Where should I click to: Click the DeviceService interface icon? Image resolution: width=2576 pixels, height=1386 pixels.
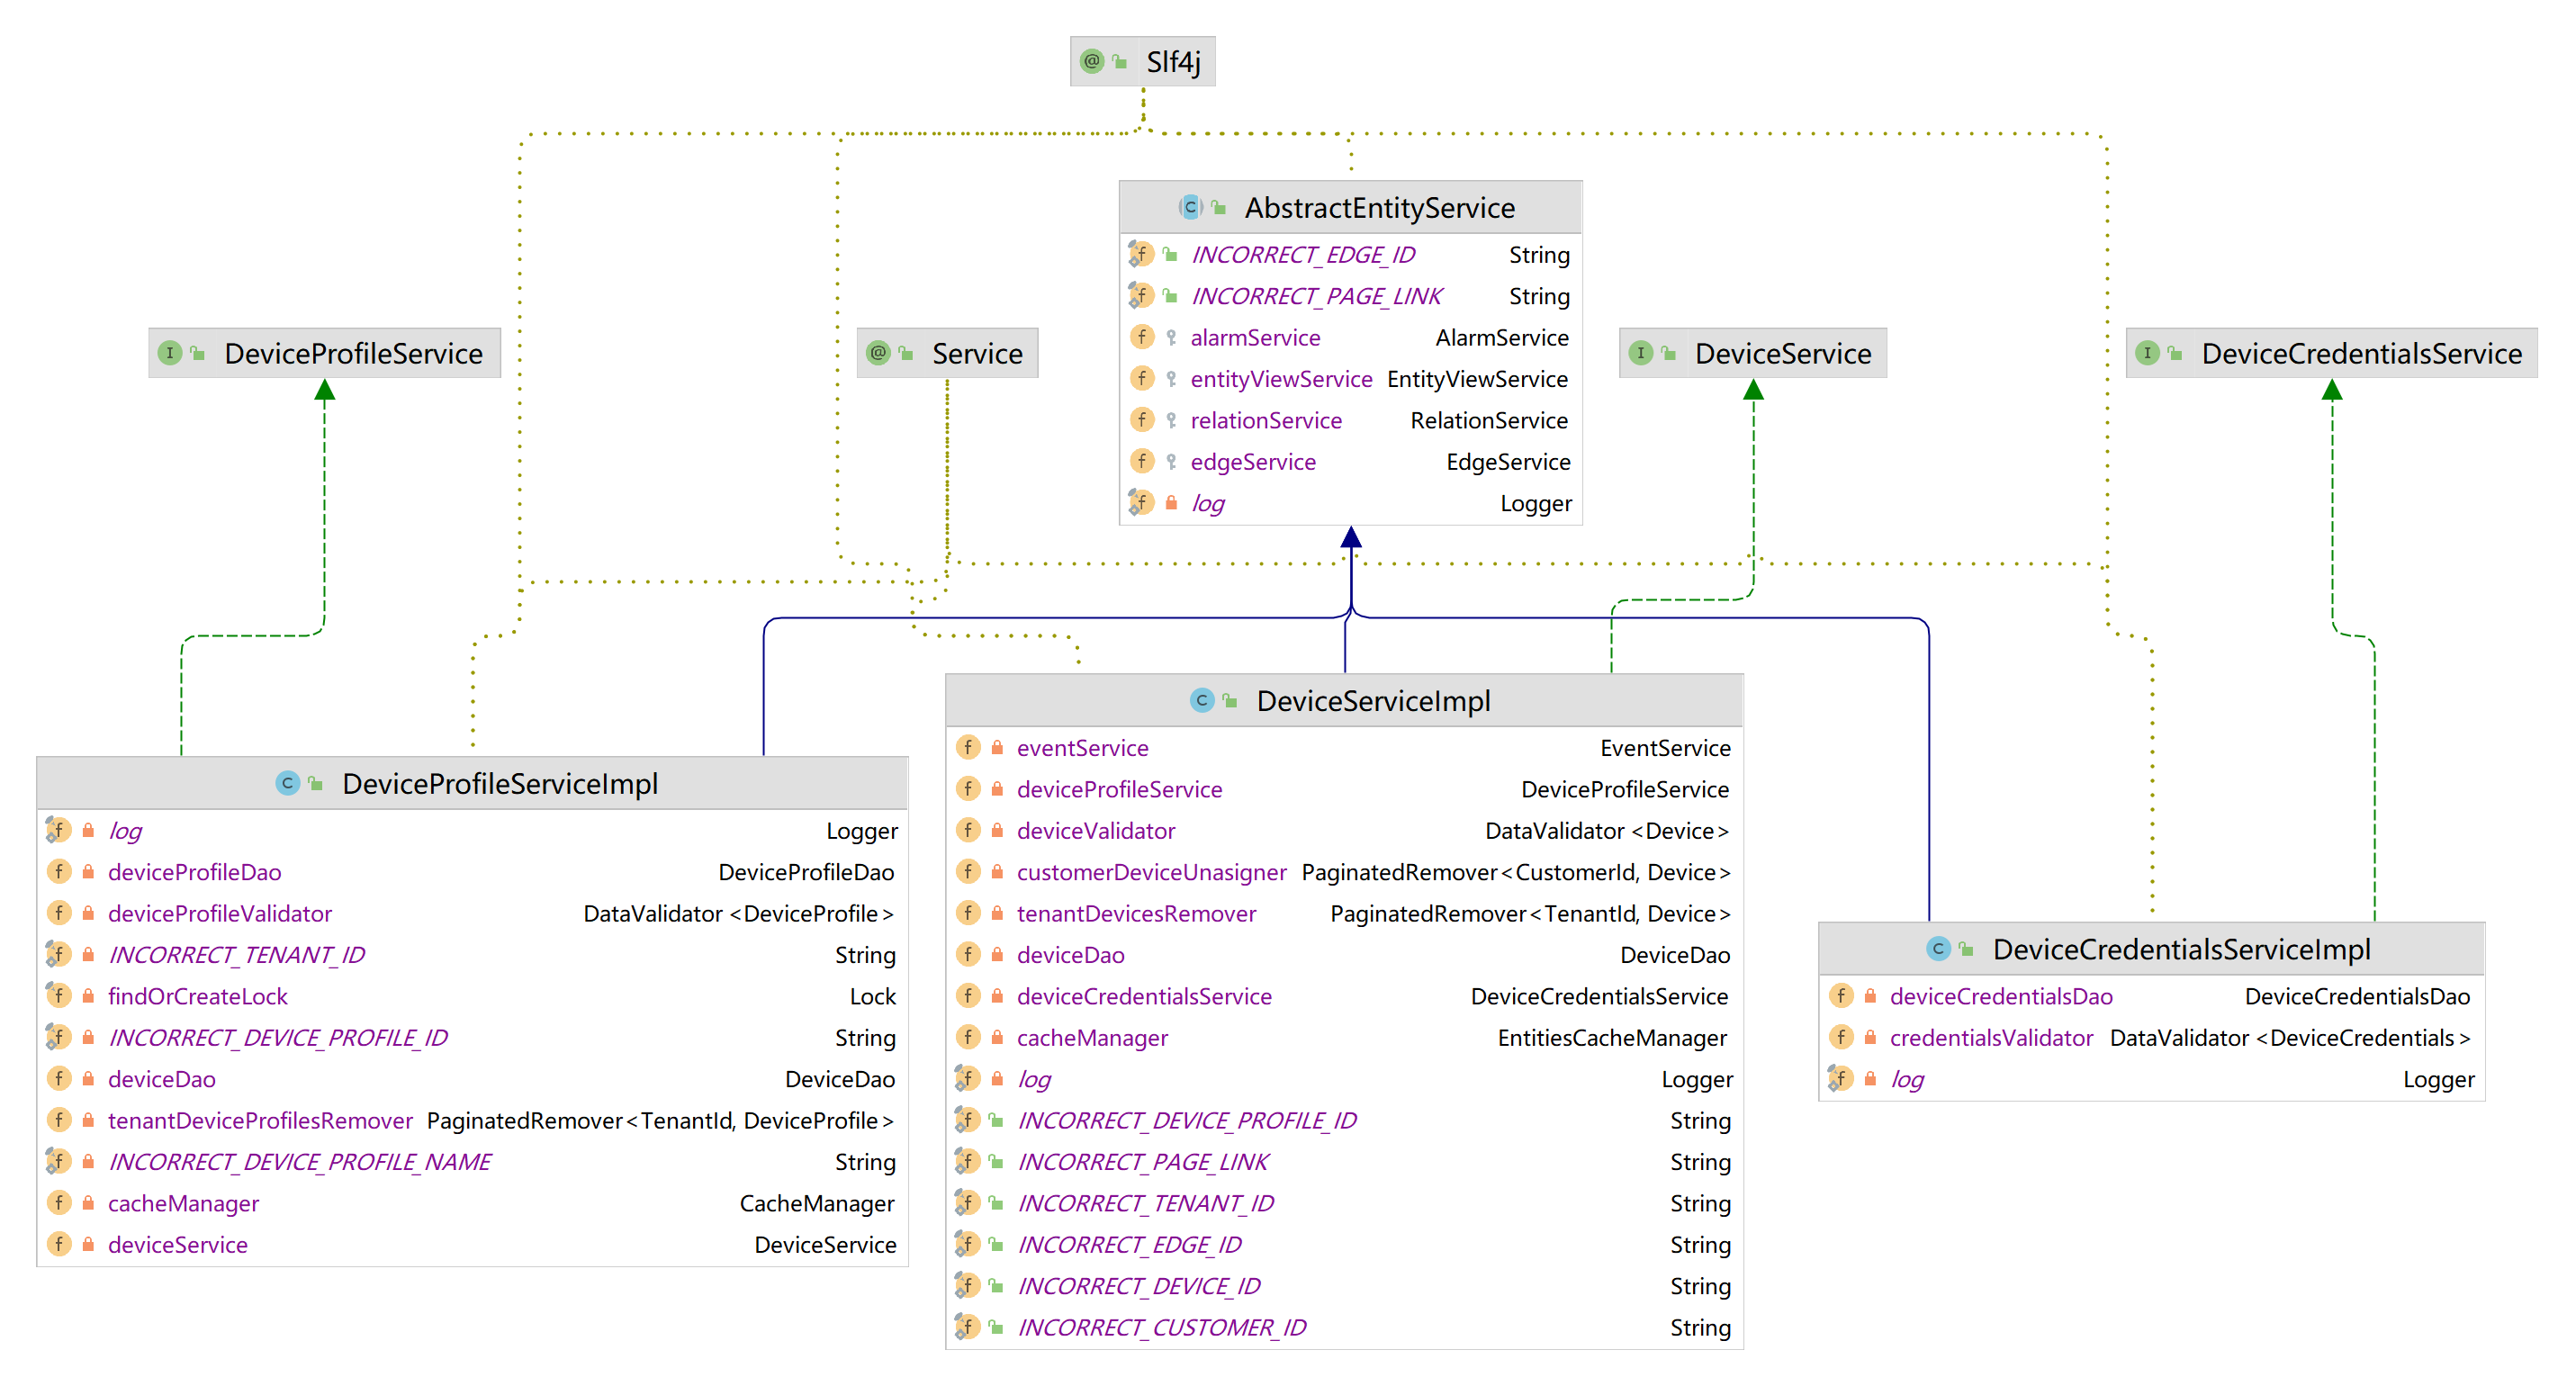(x=1640, y=353)
